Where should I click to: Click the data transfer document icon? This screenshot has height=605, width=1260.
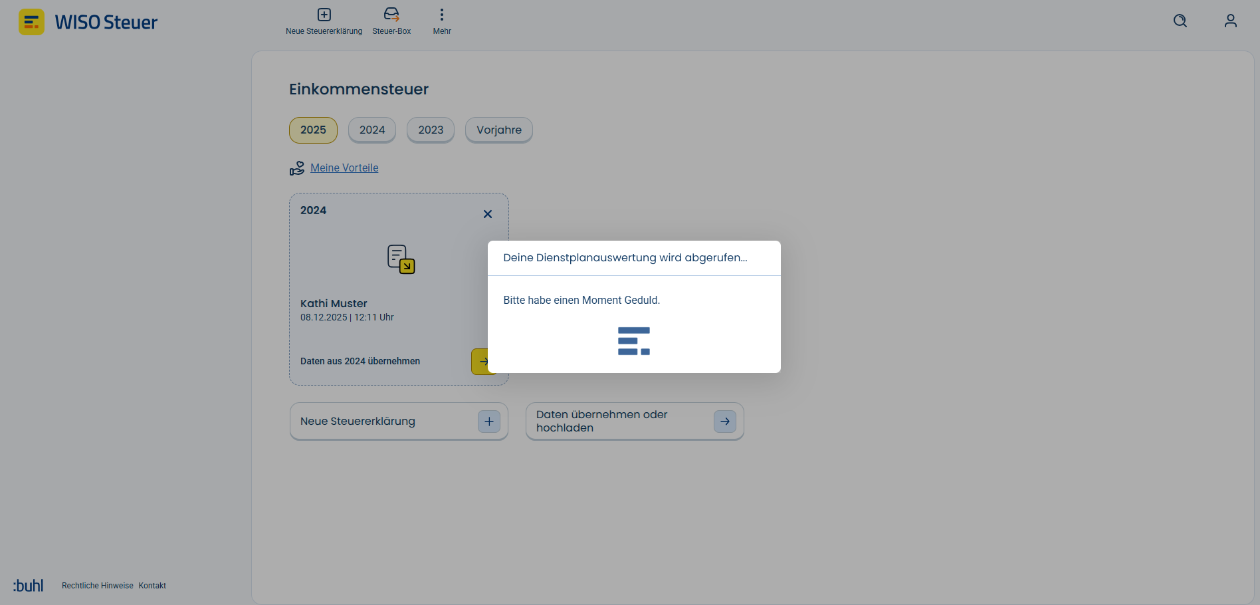click(x=401, y=259)
